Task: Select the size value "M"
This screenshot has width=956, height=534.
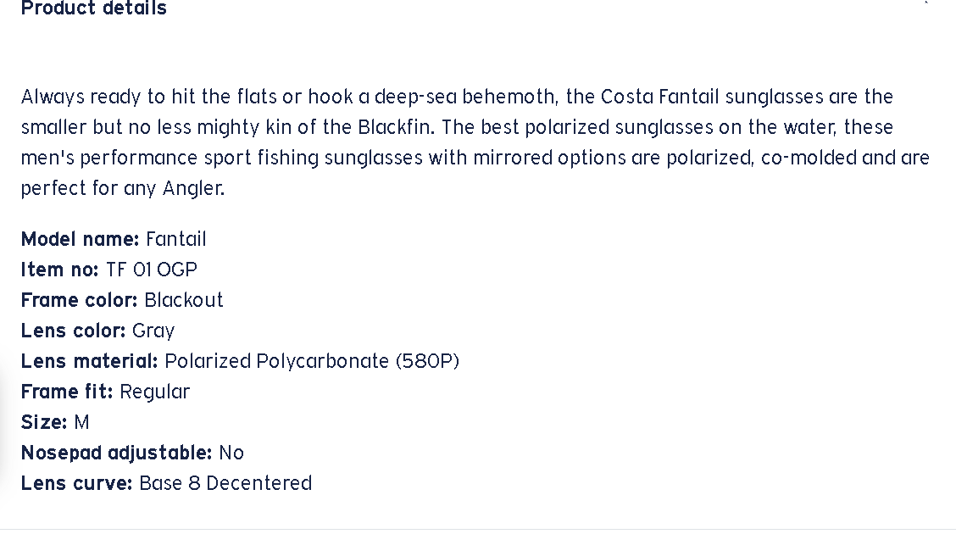Action: click(x=82, y=422)
